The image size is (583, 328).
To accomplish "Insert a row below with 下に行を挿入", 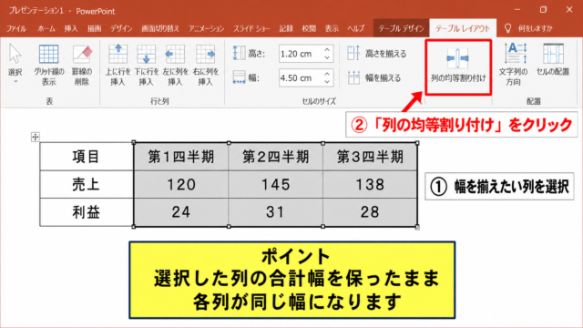I will 146,65.
